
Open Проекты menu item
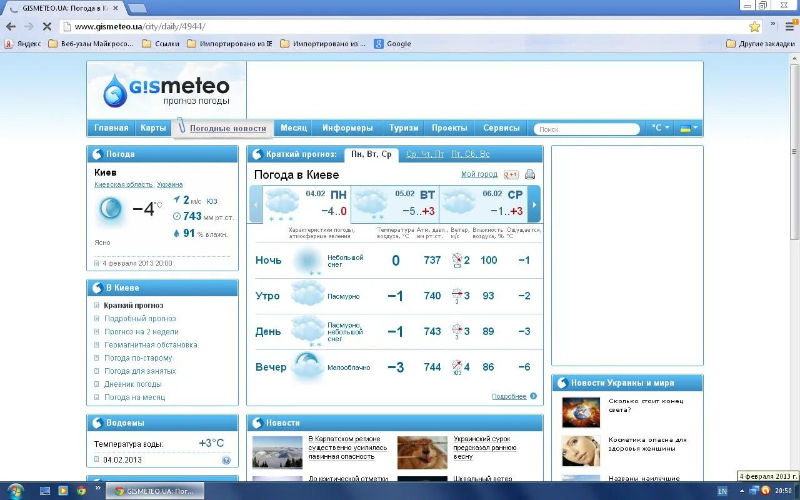(x=449, y=127)
